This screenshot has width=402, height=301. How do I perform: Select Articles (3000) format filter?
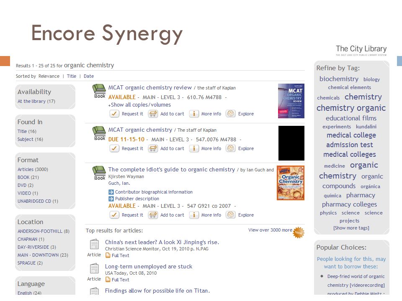(33, 169)
